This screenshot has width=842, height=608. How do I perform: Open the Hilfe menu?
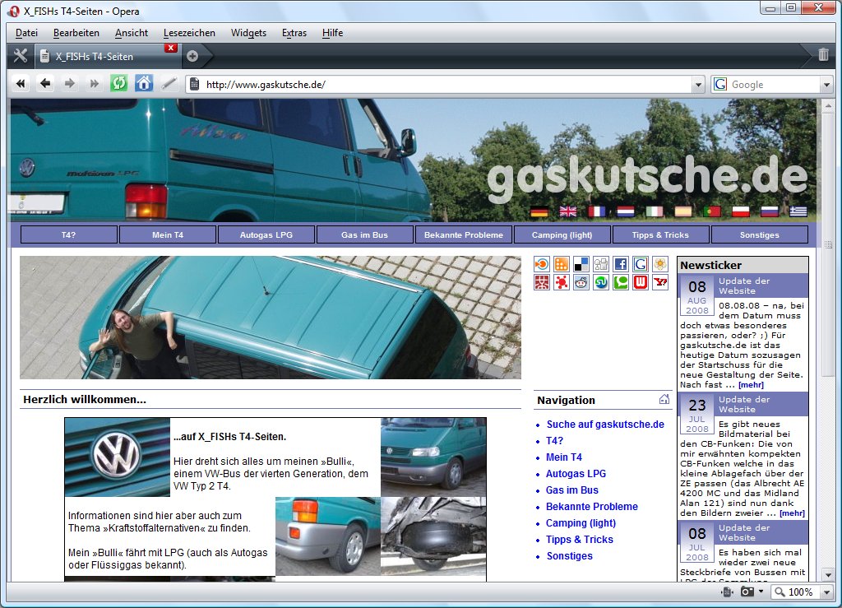pos(332,33)
